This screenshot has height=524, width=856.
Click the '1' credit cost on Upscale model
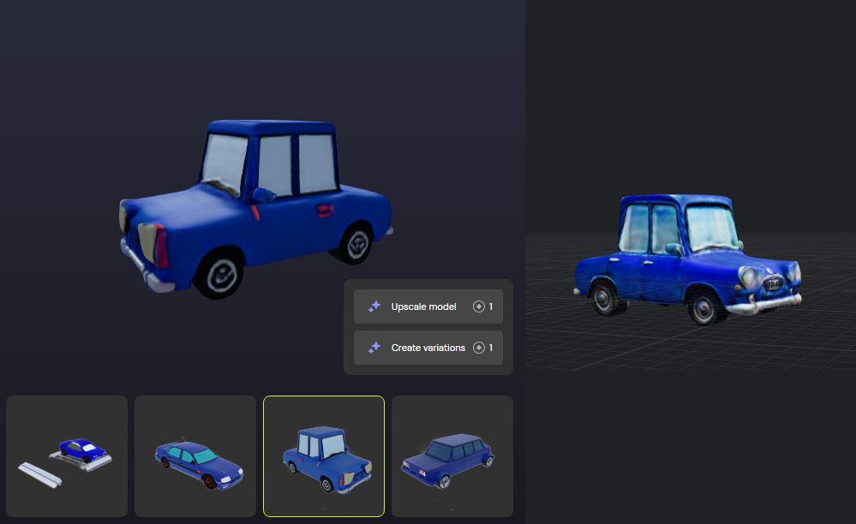(x=490, y=306)
